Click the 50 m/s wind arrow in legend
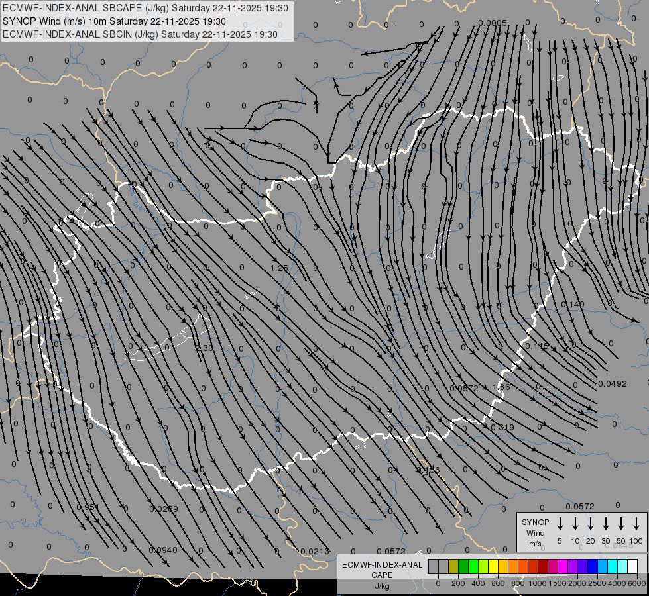Screen dimensions: 649x596 [x=620, y=524]
